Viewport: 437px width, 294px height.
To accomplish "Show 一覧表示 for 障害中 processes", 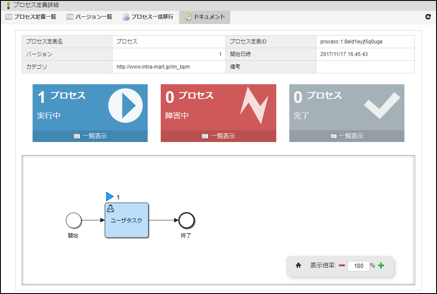I will click(x=218, y=136).
